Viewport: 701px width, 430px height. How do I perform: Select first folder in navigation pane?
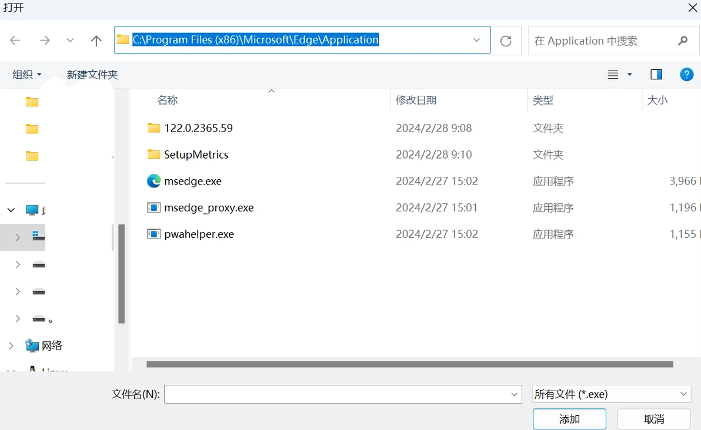32,102
